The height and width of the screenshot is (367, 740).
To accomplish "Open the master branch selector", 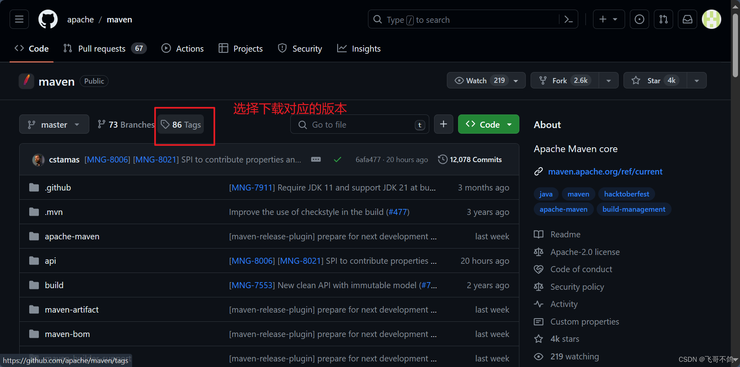I will [54, 124].
